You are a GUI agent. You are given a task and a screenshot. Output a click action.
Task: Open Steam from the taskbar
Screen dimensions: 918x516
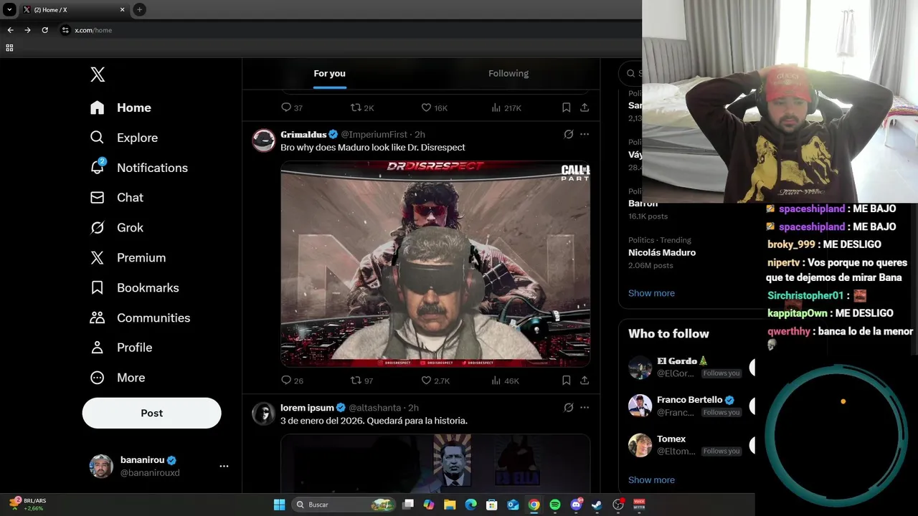597,505
